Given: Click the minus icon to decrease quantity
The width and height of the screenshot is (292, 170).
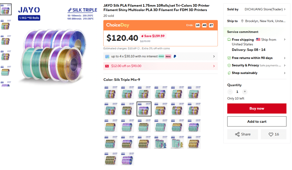Looking at the screenshot, I should tap(230, 92).
